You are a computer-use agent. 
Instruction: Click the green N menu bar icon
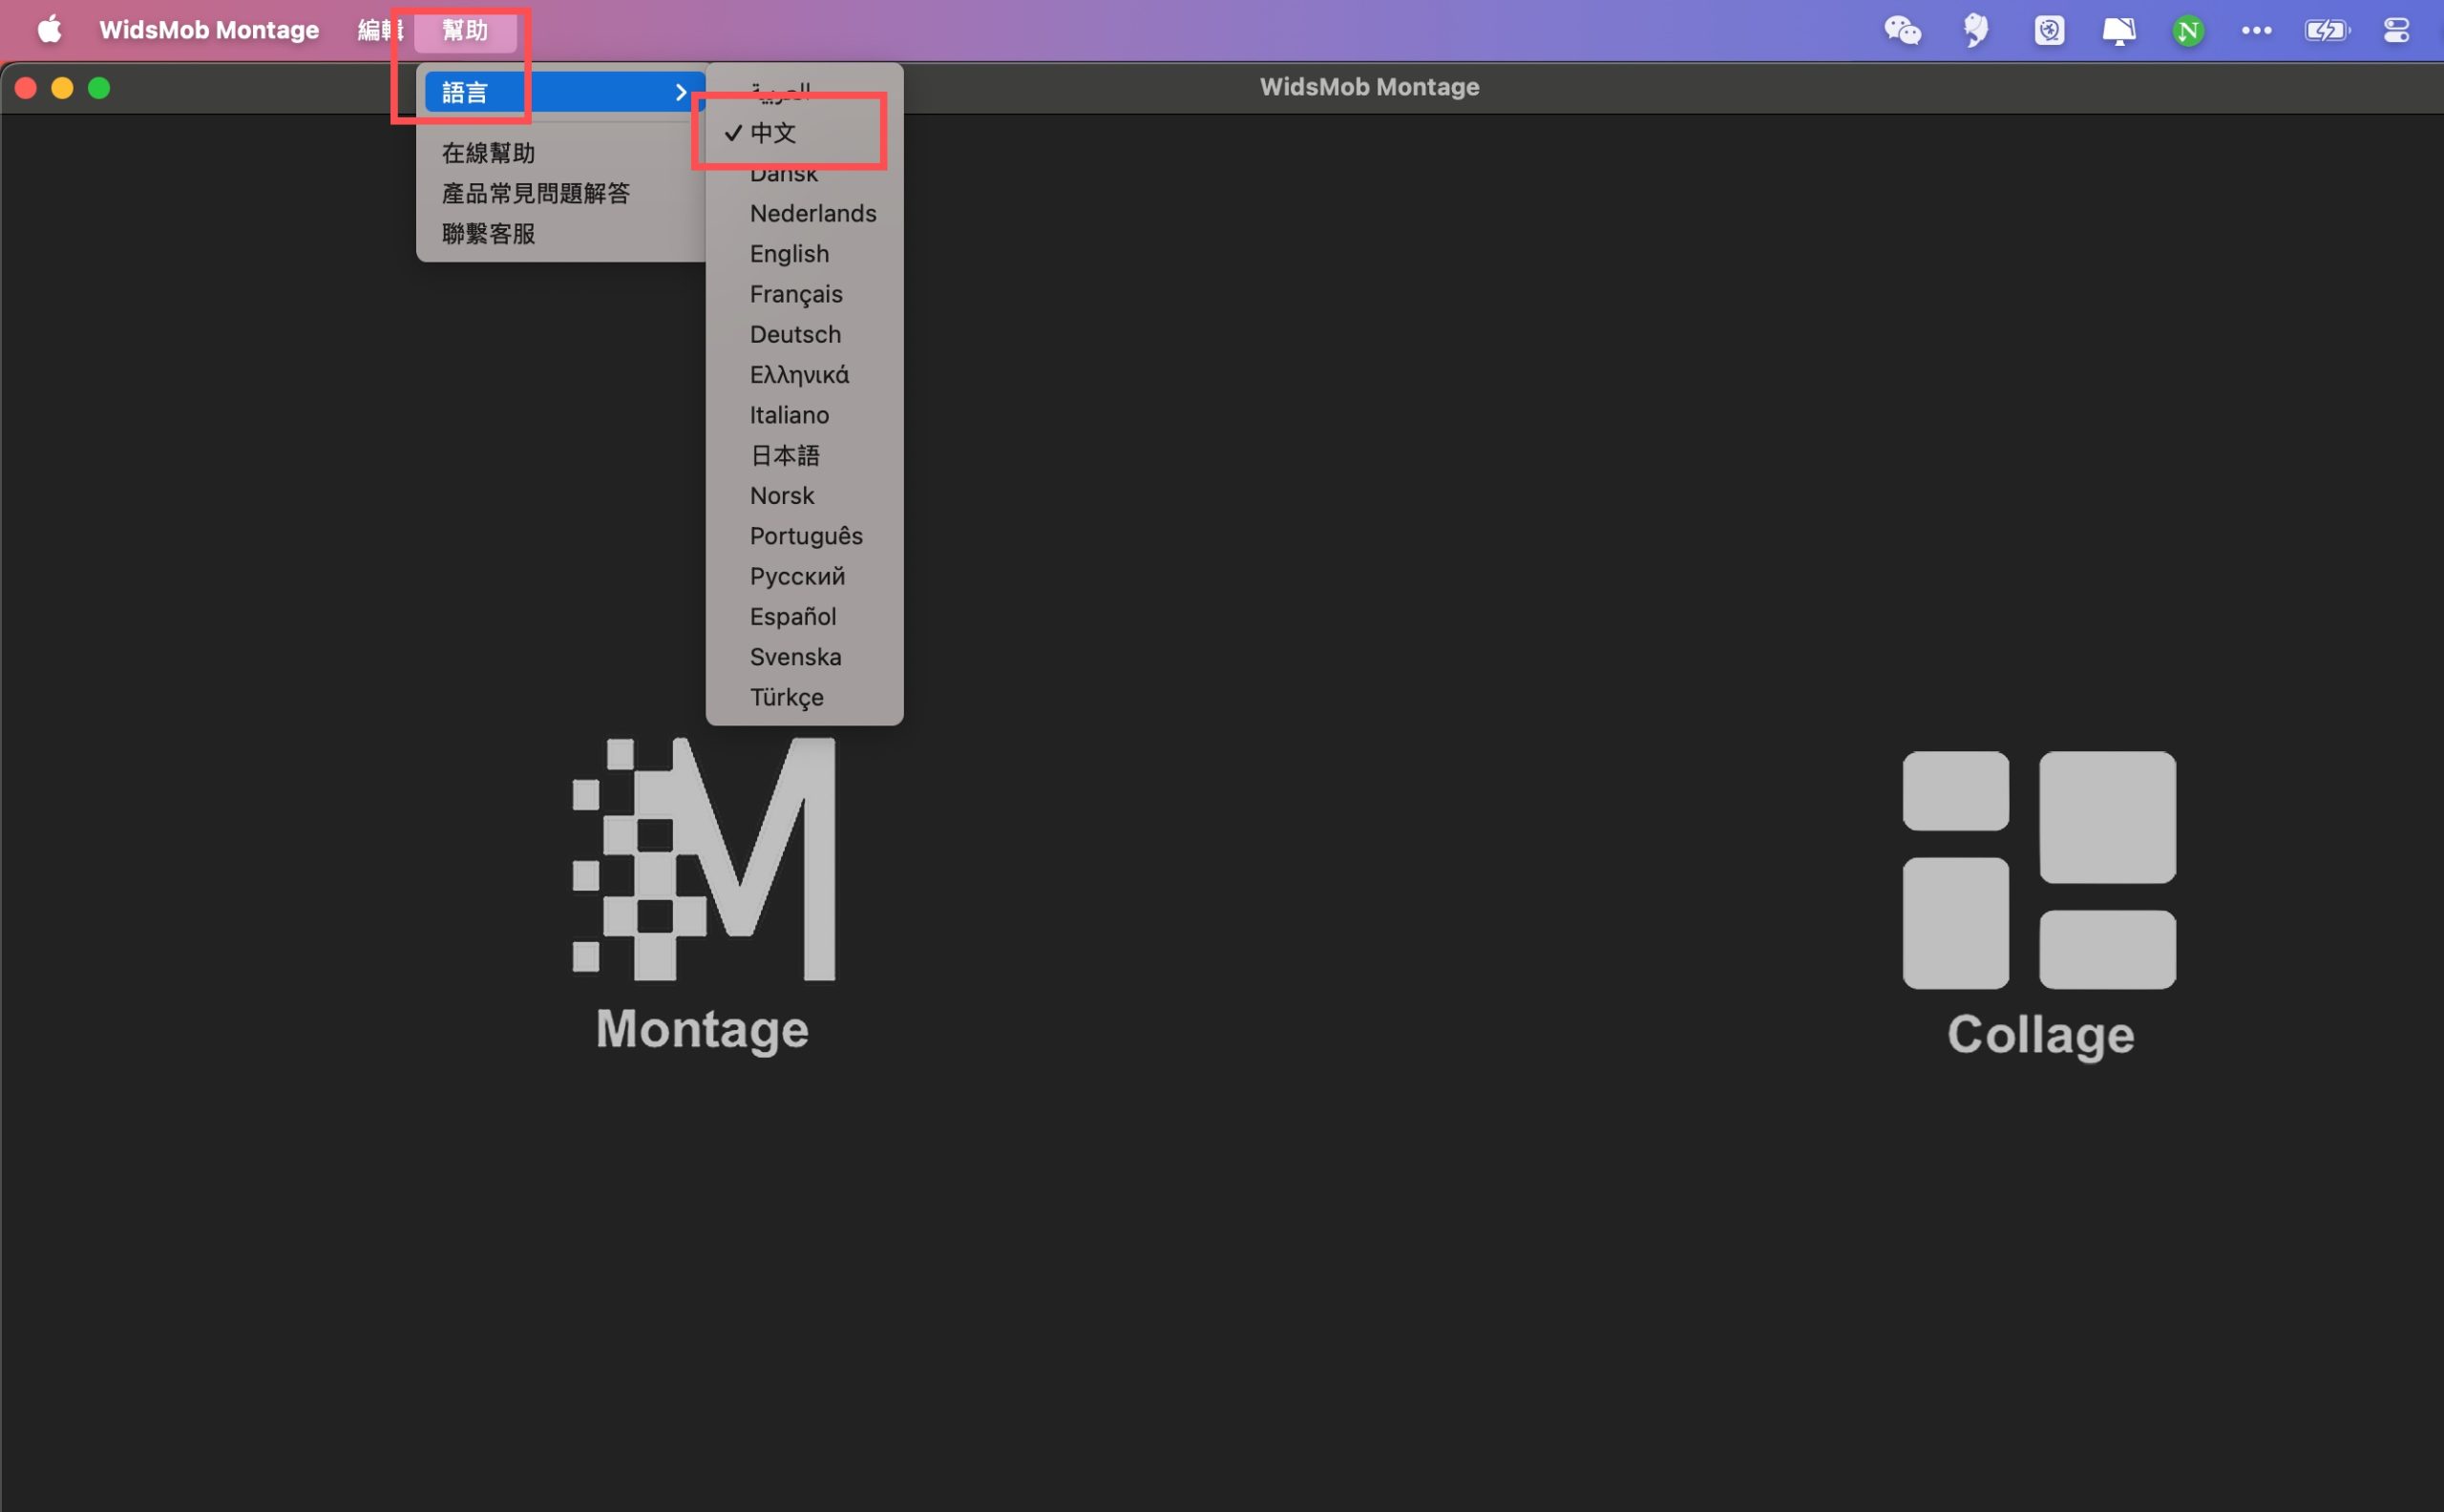pyautogui.click(x=2188, y=31)
